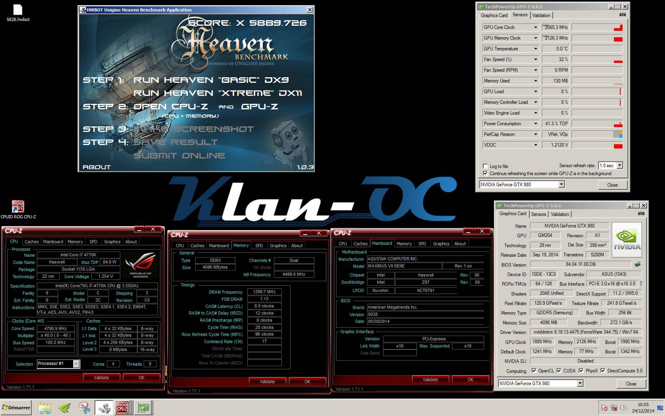Take screenshot with GPU-Z Sensors camera icon
The width and height of the screenshot is (665, 416).
click(622, 15)
